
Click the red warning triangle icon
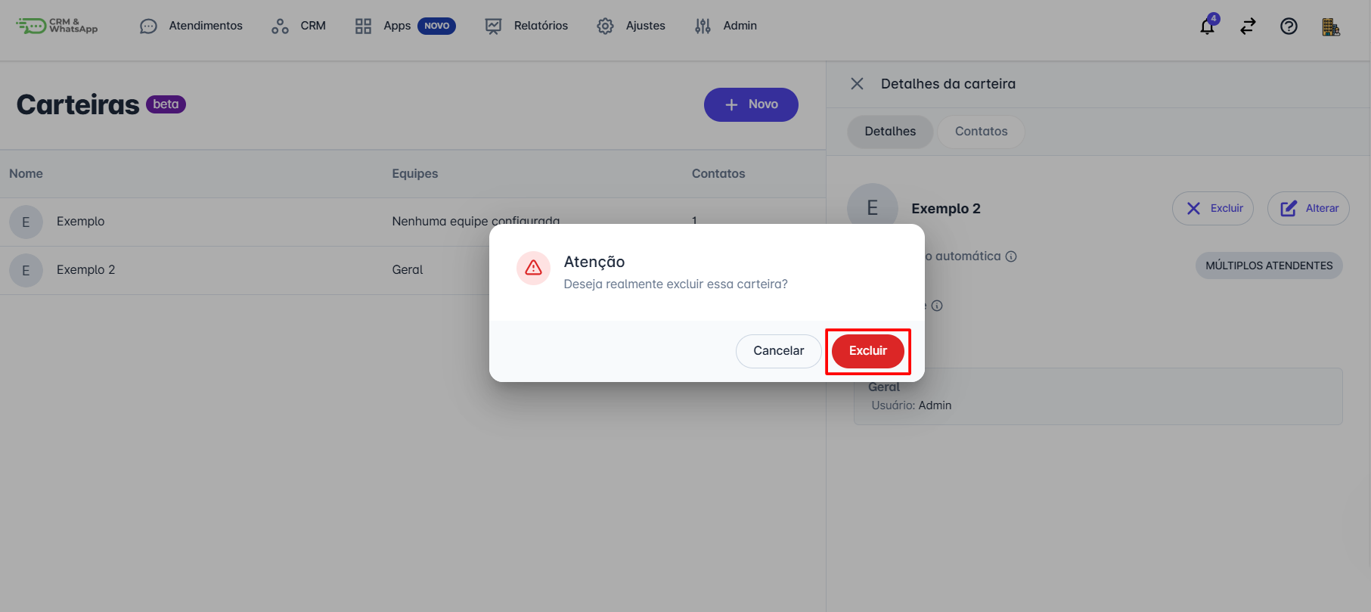tap(533, 268)
